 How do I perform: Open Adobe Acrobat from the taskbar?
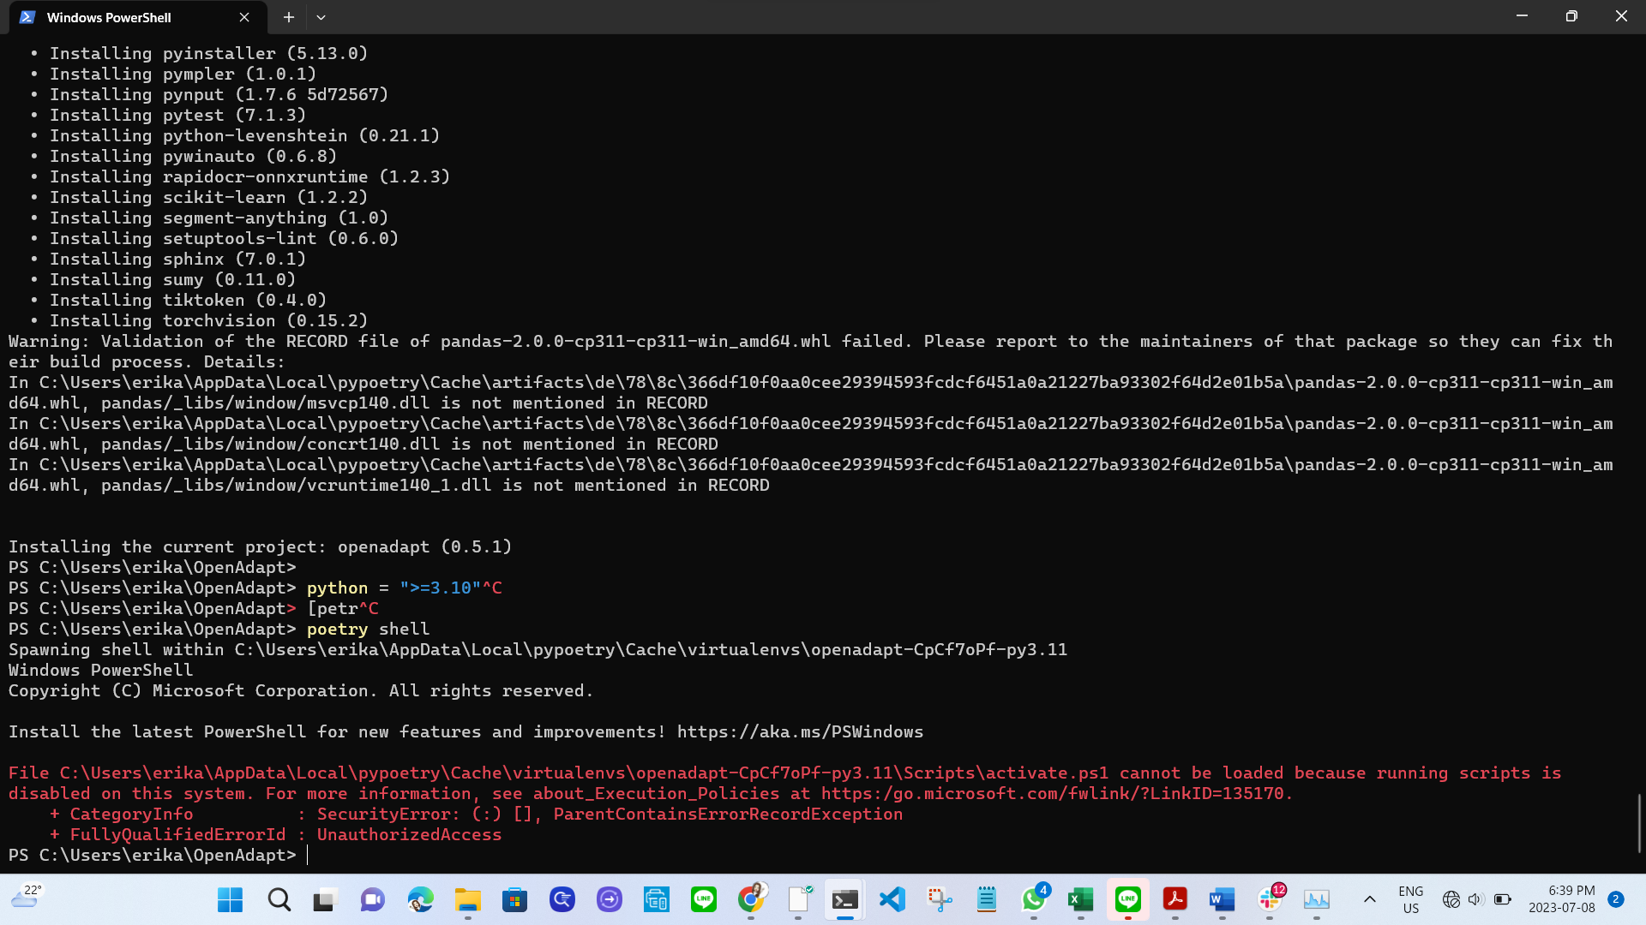tap(1174, 899)
